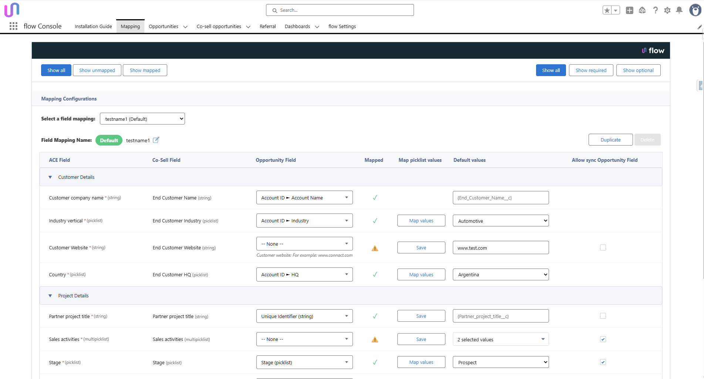Open the notifications bell icon
This screenshot has width=704, height=379.
click(x=679, y=10)
